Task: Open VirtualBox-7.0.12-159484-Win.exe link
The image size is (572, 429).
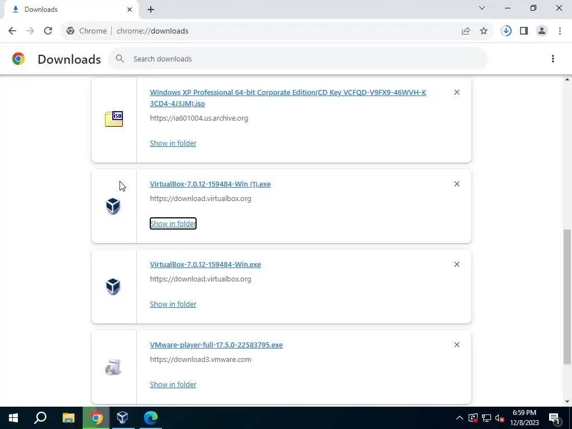Action: [206, 264]
